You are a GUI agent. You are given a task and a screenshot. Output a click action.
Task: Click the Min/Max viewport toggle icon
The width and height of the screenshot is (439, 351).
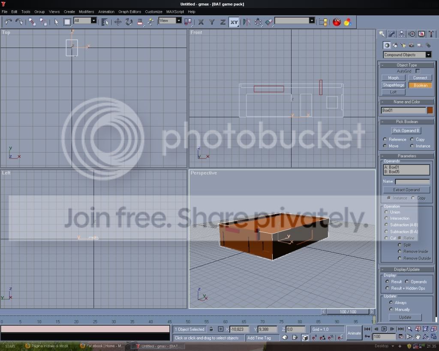[434, 336]
